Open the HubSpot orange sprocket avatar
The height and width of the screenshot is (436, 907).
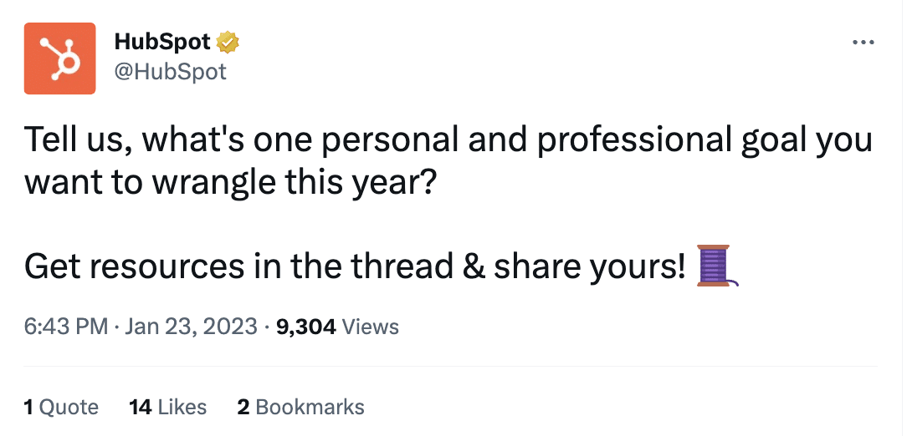59,58
